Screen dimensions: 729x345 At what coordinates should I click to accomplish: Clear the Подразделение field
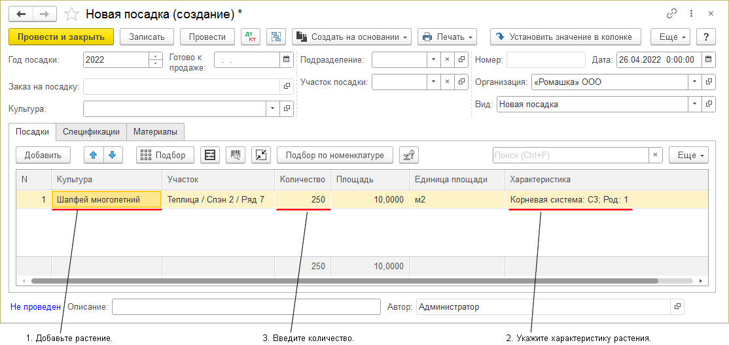(x=447, y=59)
